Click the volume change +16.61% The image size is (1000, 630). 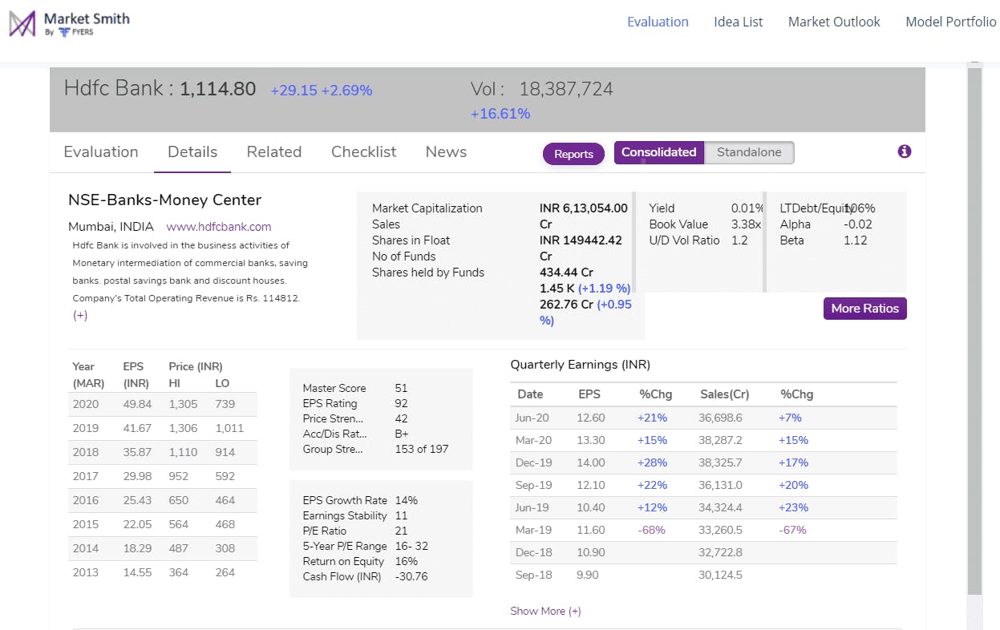point(500,114)
